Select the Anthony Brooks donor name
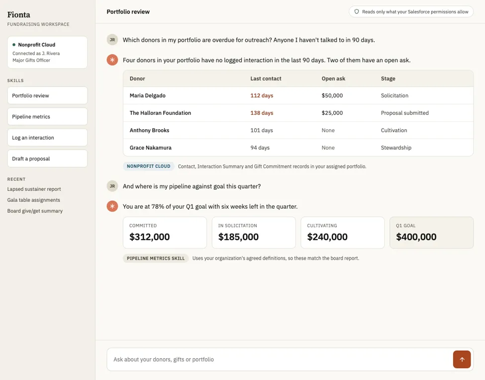The image size is (485, 380). [x=149, y=130]
